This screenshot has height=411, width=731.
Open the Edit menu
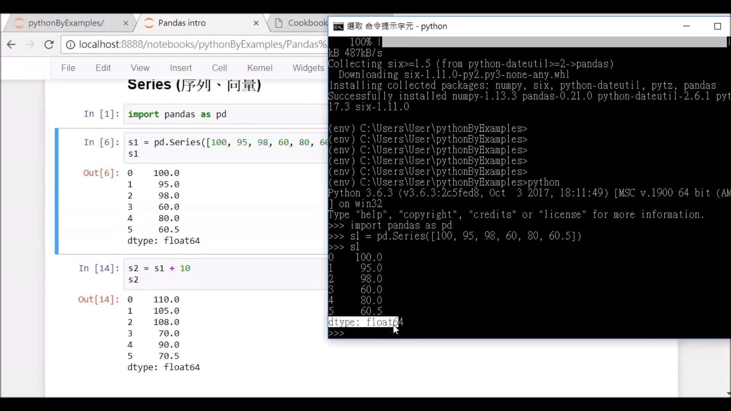click(x=102, y=68)
